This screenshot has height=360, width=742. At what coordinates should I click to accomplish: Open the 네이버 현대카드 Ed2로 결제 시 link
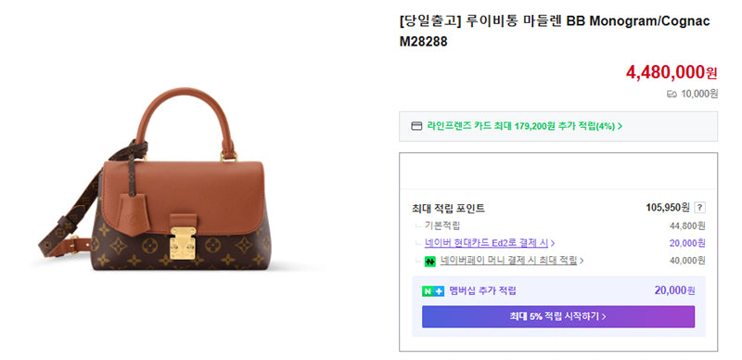point(486,243)
